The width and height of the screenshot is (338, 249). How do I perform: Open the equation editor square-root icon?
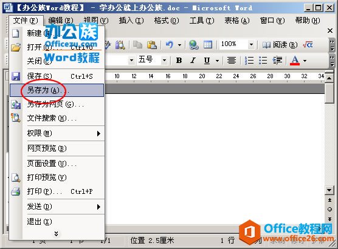[x=308, y=45]
